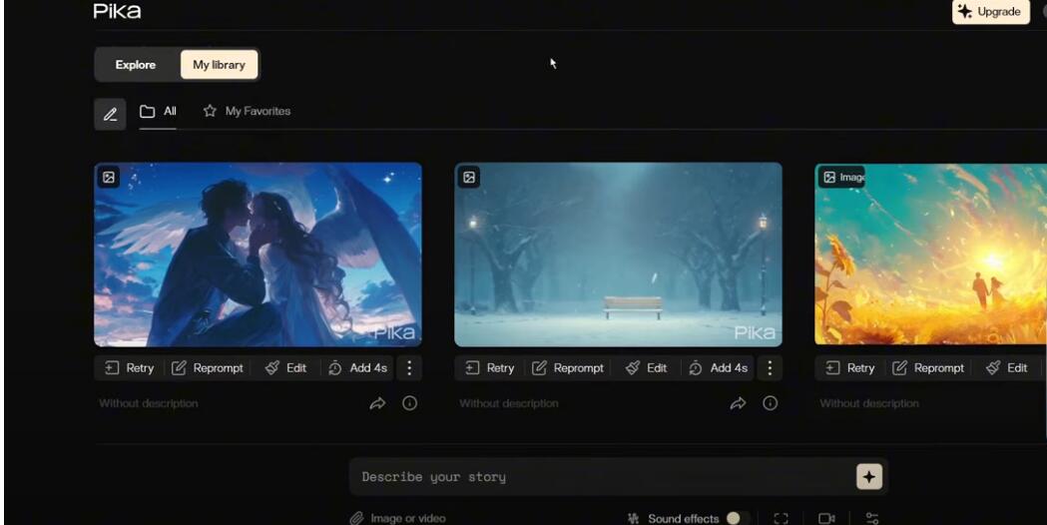Screen dimensions: 1047x525
Task: Click share arrow under the snowy bench video
Action: [739, 403]
